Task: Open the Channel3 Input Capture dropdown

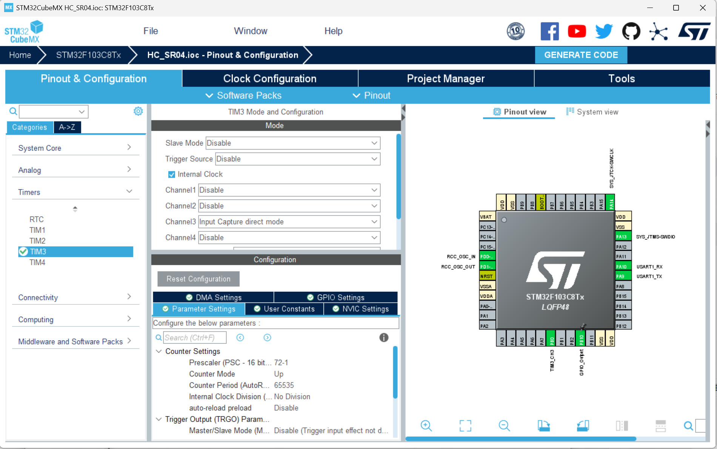Action: 289,222
